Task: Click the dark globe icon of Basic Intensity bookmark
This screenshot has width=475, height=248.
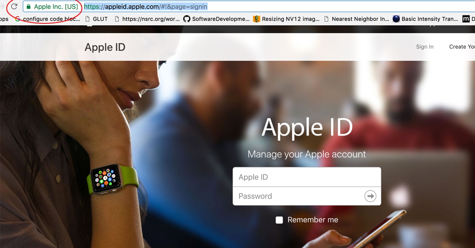Action: 396,19
